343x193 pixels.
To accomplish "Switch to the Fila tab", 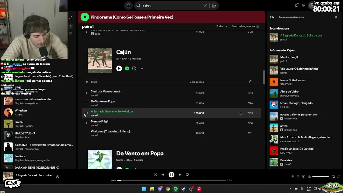I will (x=272, y=17).
